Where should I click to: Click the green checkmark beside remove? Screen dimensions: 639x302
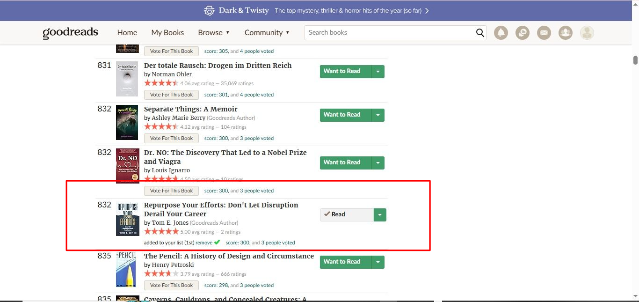pyautogui.click(x=217, y=243)
